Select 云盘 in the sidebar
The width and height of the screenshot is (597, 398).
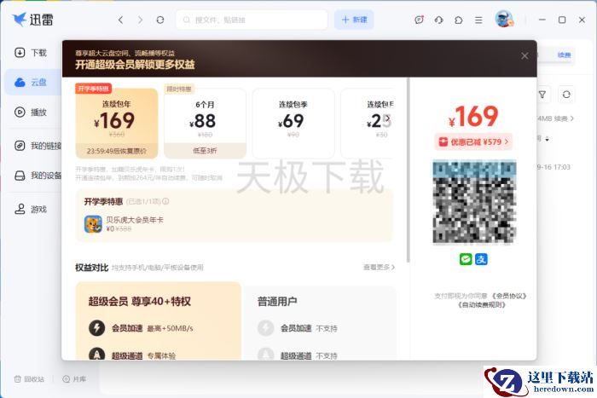point(32,82)
